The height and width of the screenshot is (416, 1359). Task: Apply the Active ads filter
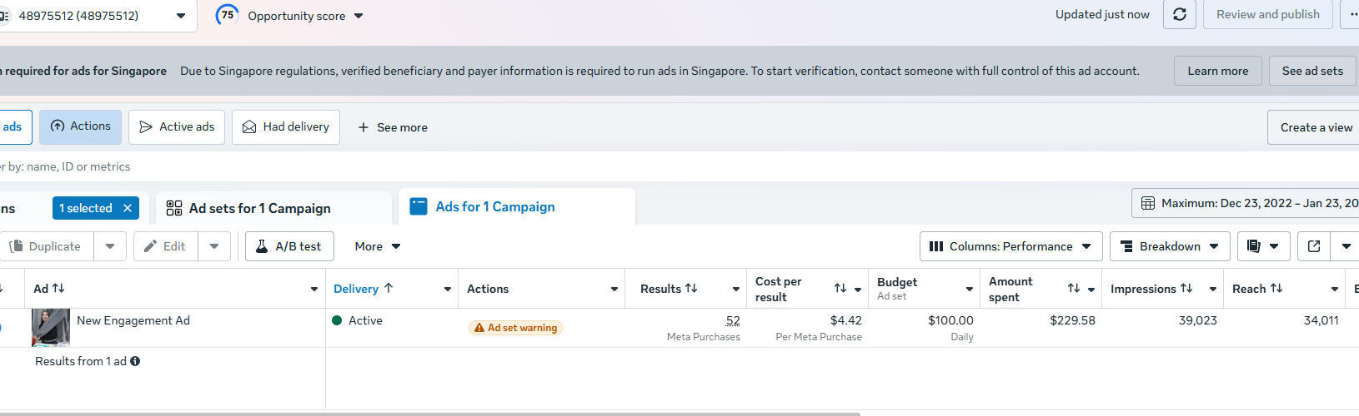[x=177, y=127]
